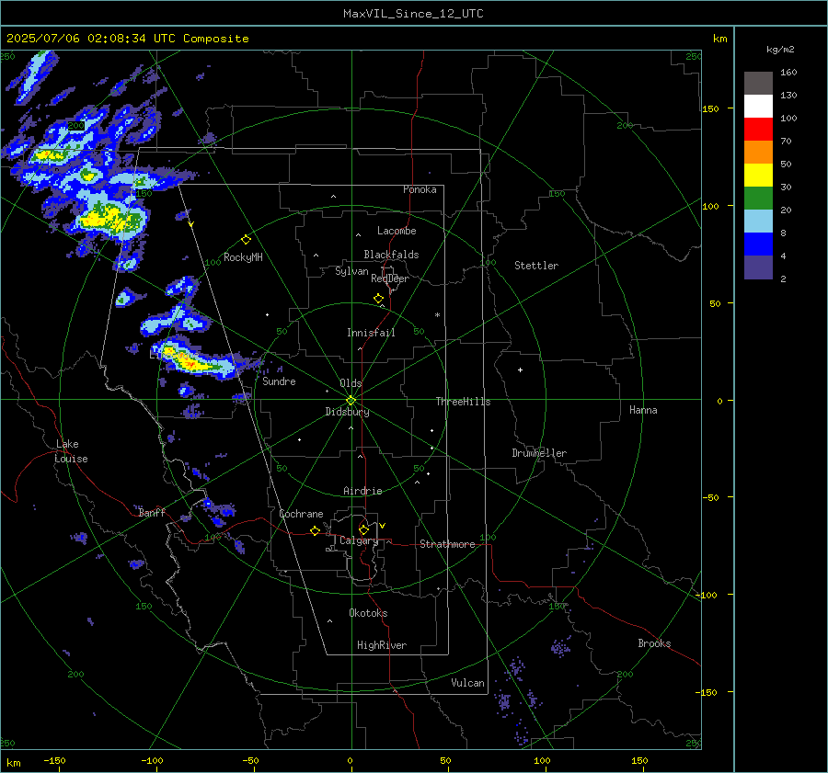The image size is (828, 773).
Task: Click the ThreeHills city label
Action: click(463, 402)
